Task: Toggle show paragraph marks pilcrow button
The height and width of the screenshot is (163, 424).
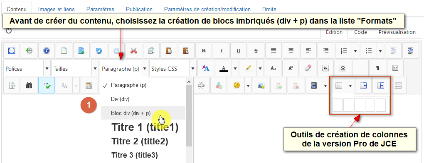Action: (x=377, y=68)
